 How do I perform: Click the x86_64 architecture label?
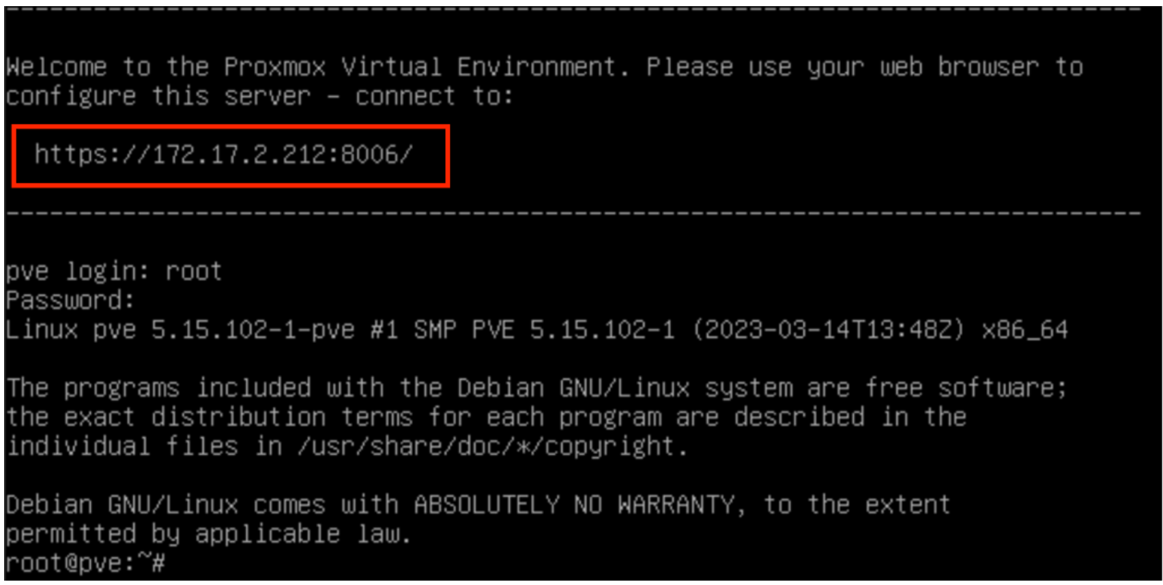pyautogui.click(x=1024, y=330)
